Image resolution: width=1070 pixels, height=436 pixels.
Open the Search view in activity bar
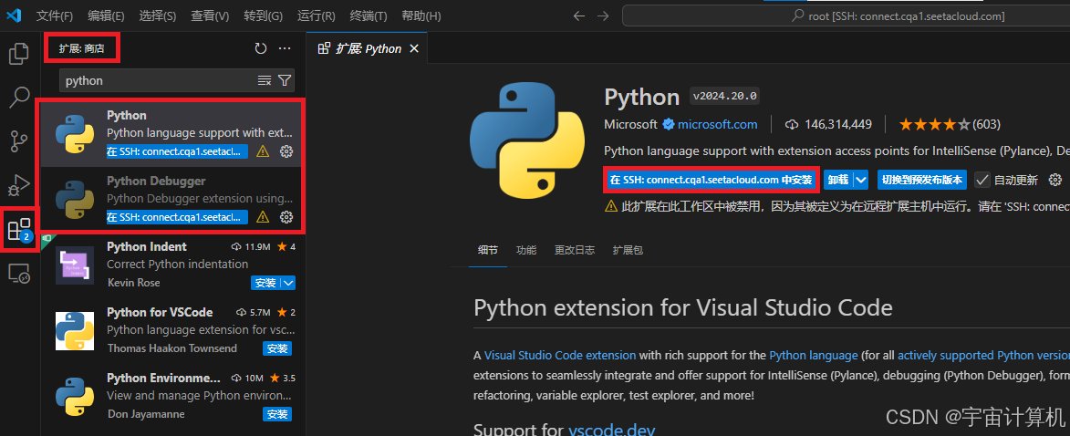coord(19,98)
